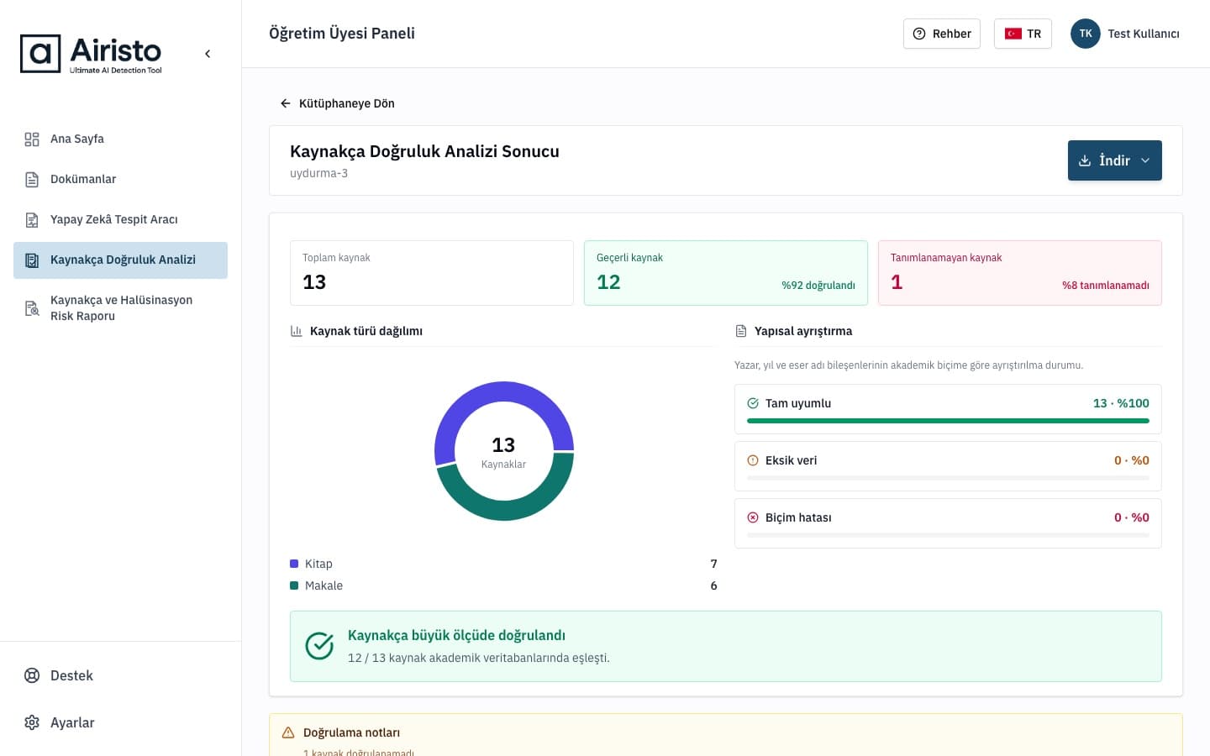Click the big green verified checkmark icon
Image resolution: width=1210 pixels, height=756 pixels.
point(319,646)
